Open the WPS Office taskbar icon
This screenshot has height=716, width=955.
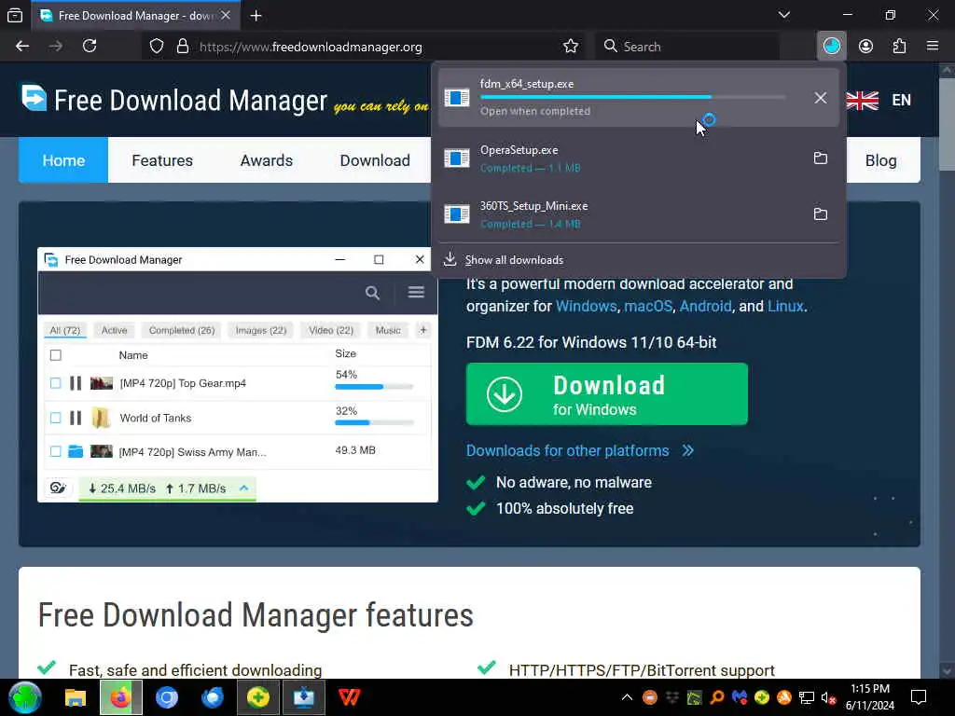(x=349, y=697)
